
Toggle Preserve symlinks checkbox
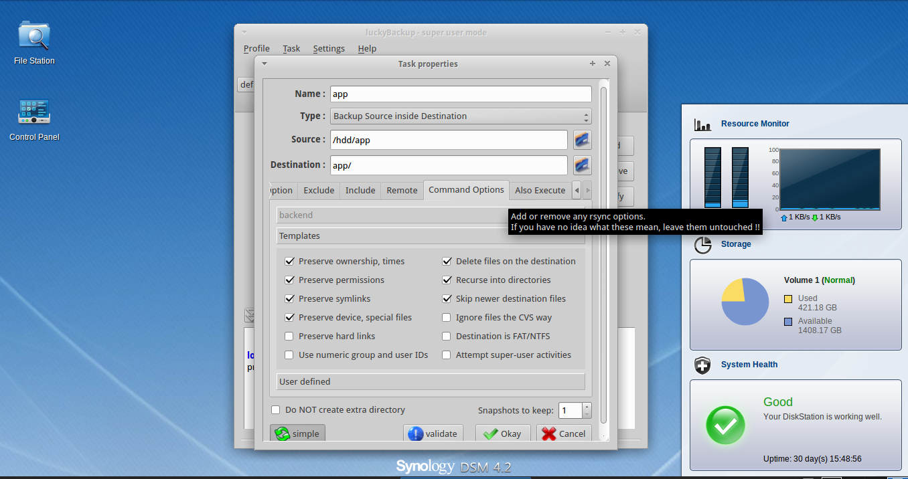click(289, 298)
